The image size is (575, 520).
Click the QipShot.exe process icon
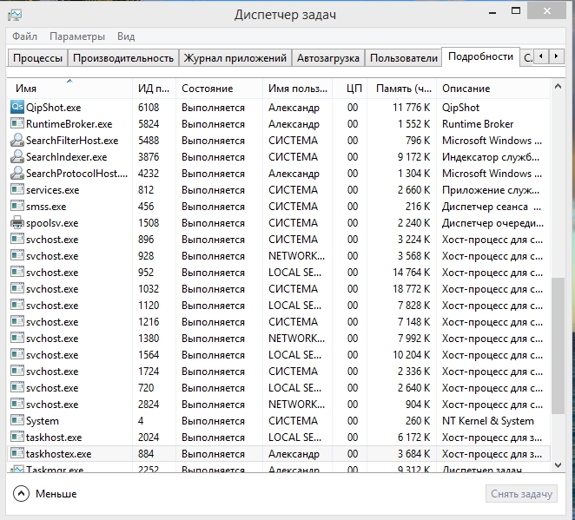click(x=17, y=108)
